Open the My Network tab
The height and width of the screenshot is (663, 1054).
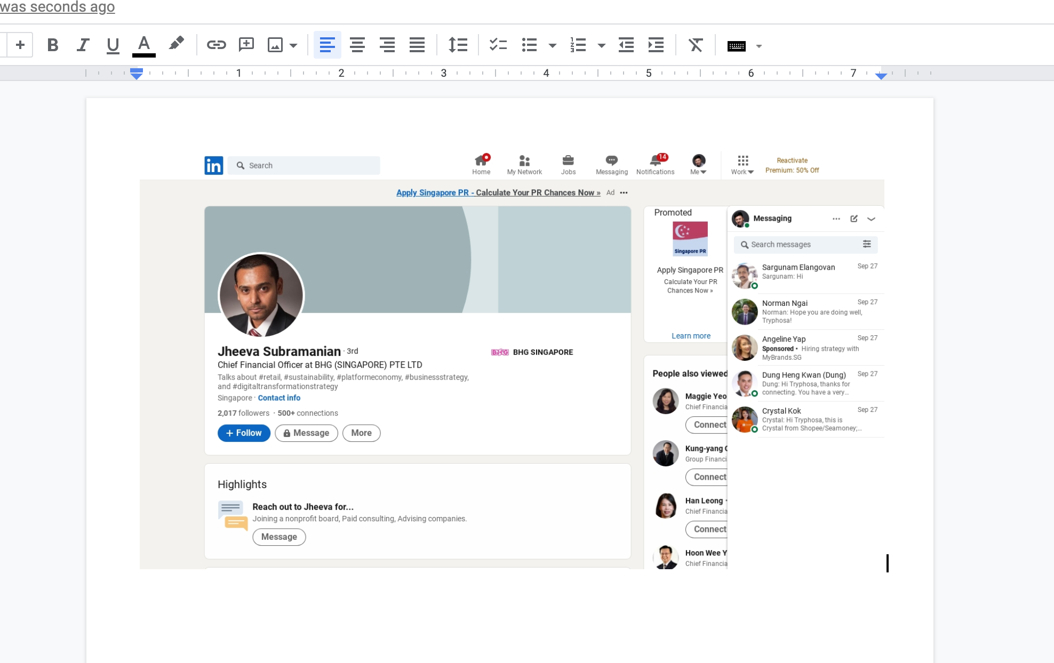(524, 165)
